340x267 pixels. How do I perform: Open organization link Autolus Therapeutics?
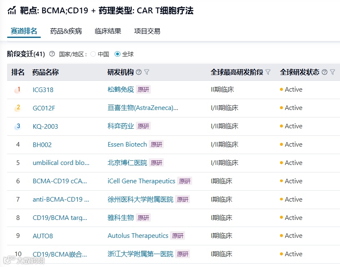[138, 236]
